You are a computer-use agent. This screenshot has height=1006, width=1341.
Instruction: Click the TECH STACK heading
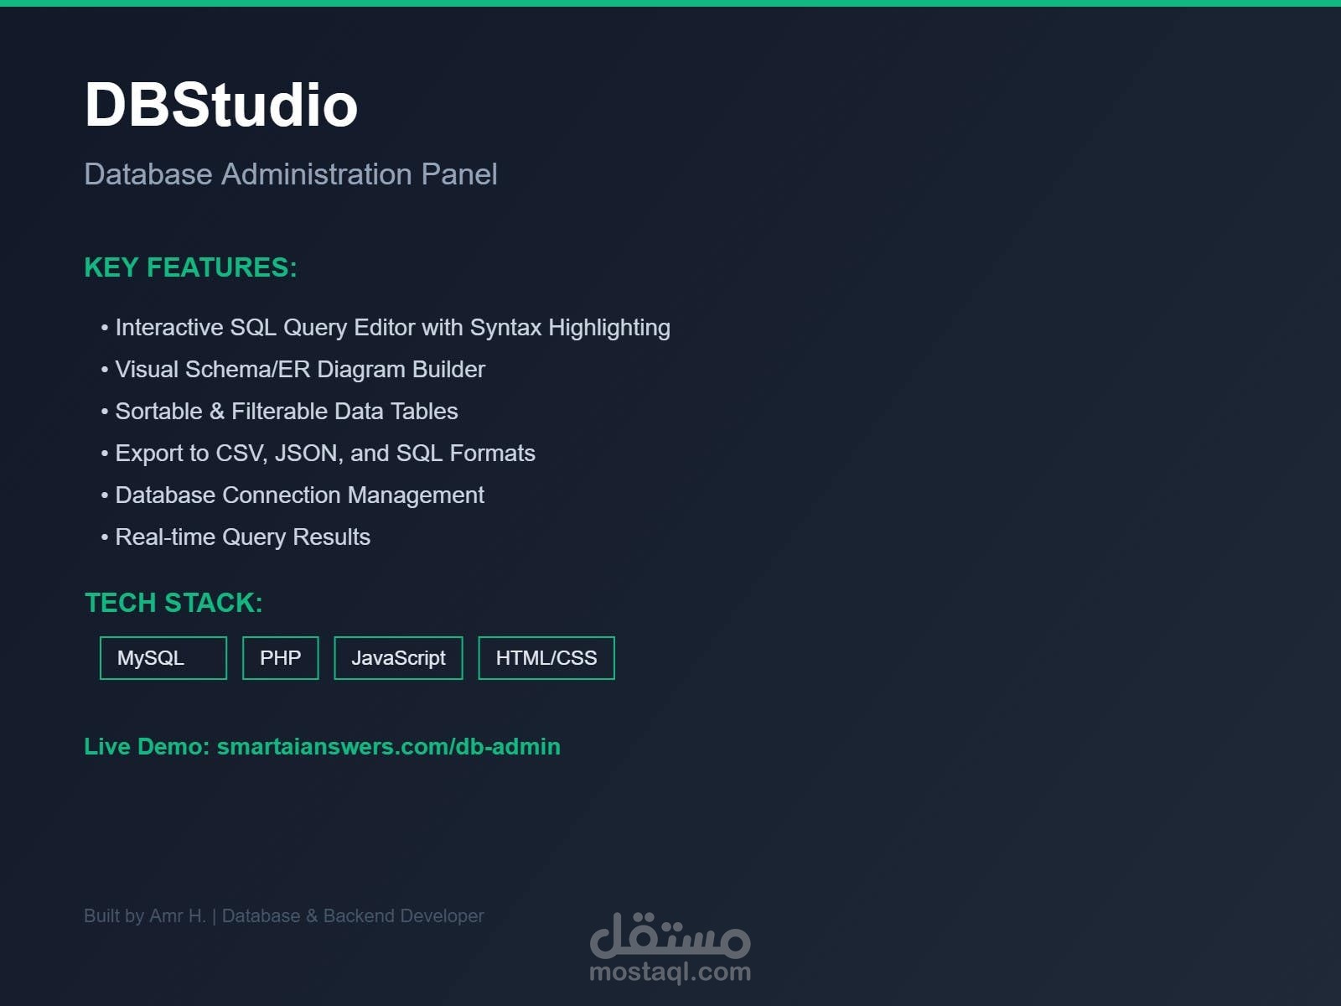(174, 603)
